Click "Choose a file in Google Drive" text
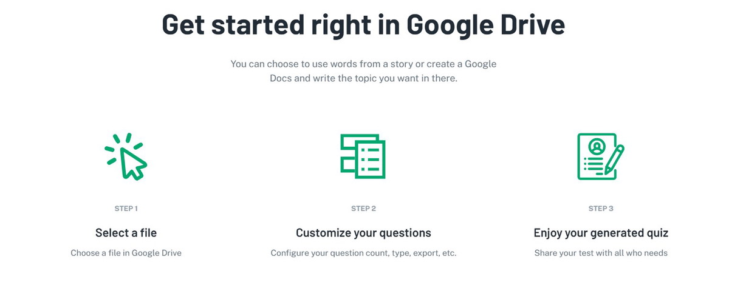The width and height of the screenshot is (729, 282). click(126, 253)
